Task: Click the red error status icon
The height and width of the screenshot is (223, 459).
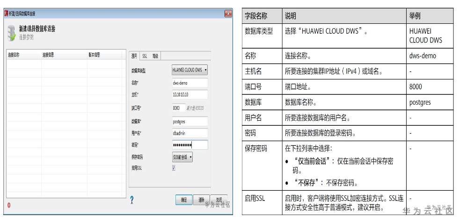Action: [9, 205]
